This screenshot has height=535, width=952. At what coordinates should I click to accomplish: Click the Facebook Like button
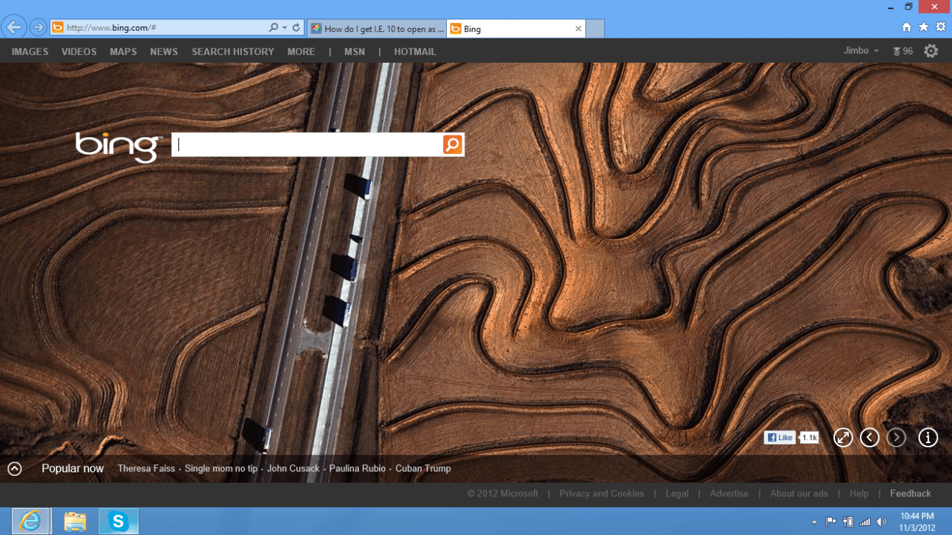click(x=779, y=437)
